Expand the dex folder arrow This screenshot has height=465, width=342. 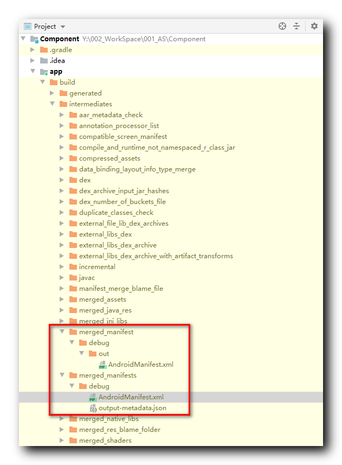62,180
